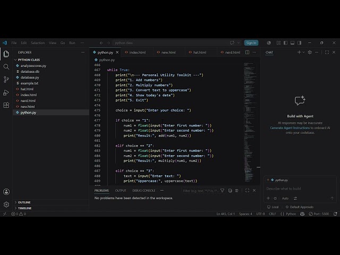The image size is (340, 255).
Task: Click Spaces: 4 indentation setting
Action: (x=245, y=214)
